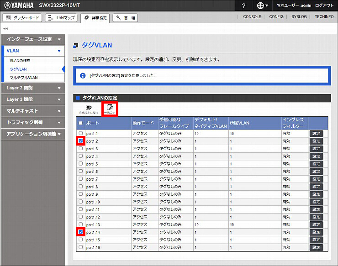Expand the インターフェース設定 menu
The height and width of the screenshot is (266, 338).
[x=33, y=39]
